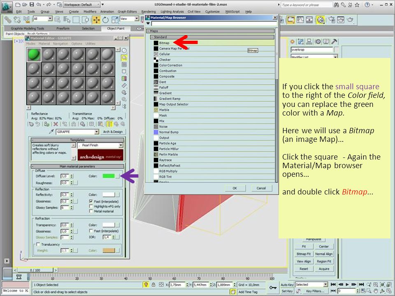Open the Graph Editors menu
This screenshot has height=296, width=395.
[127, 12]
